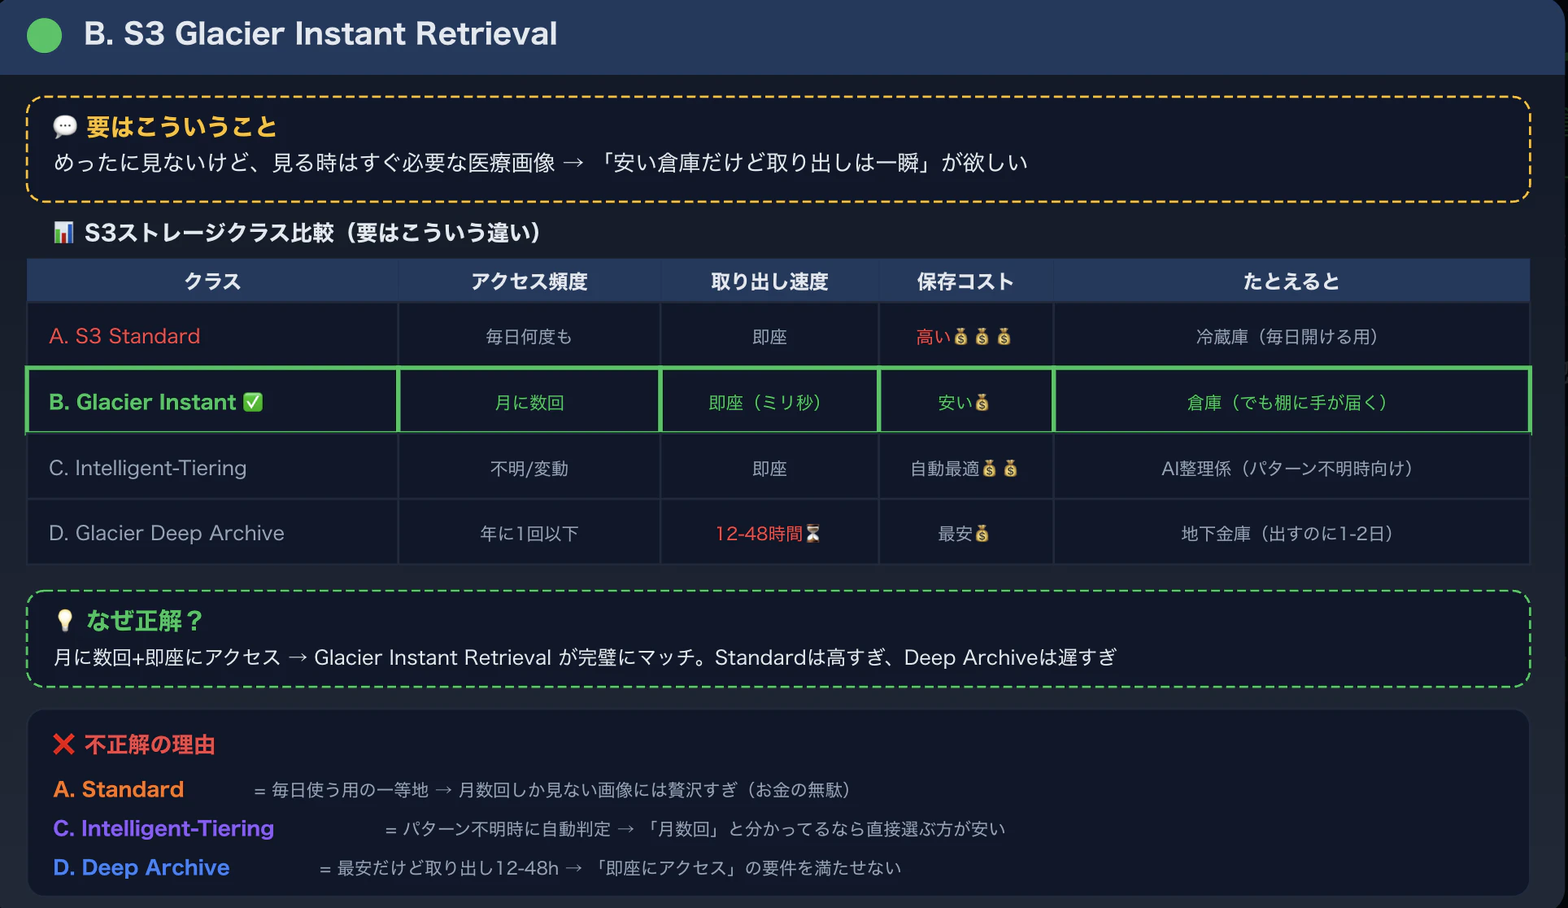This screenshot has height=908, width=1568.
Task: Click the 即座（ミリ秒）cell
Action: (769, 402)
